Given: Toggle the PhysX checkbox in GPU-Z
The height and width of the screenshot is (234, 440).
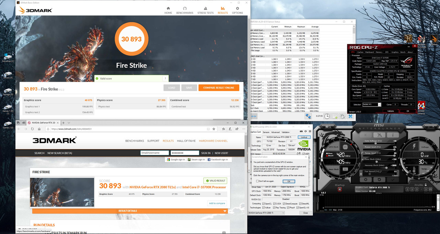Looking at the screenshot, I should pos(288,208).
